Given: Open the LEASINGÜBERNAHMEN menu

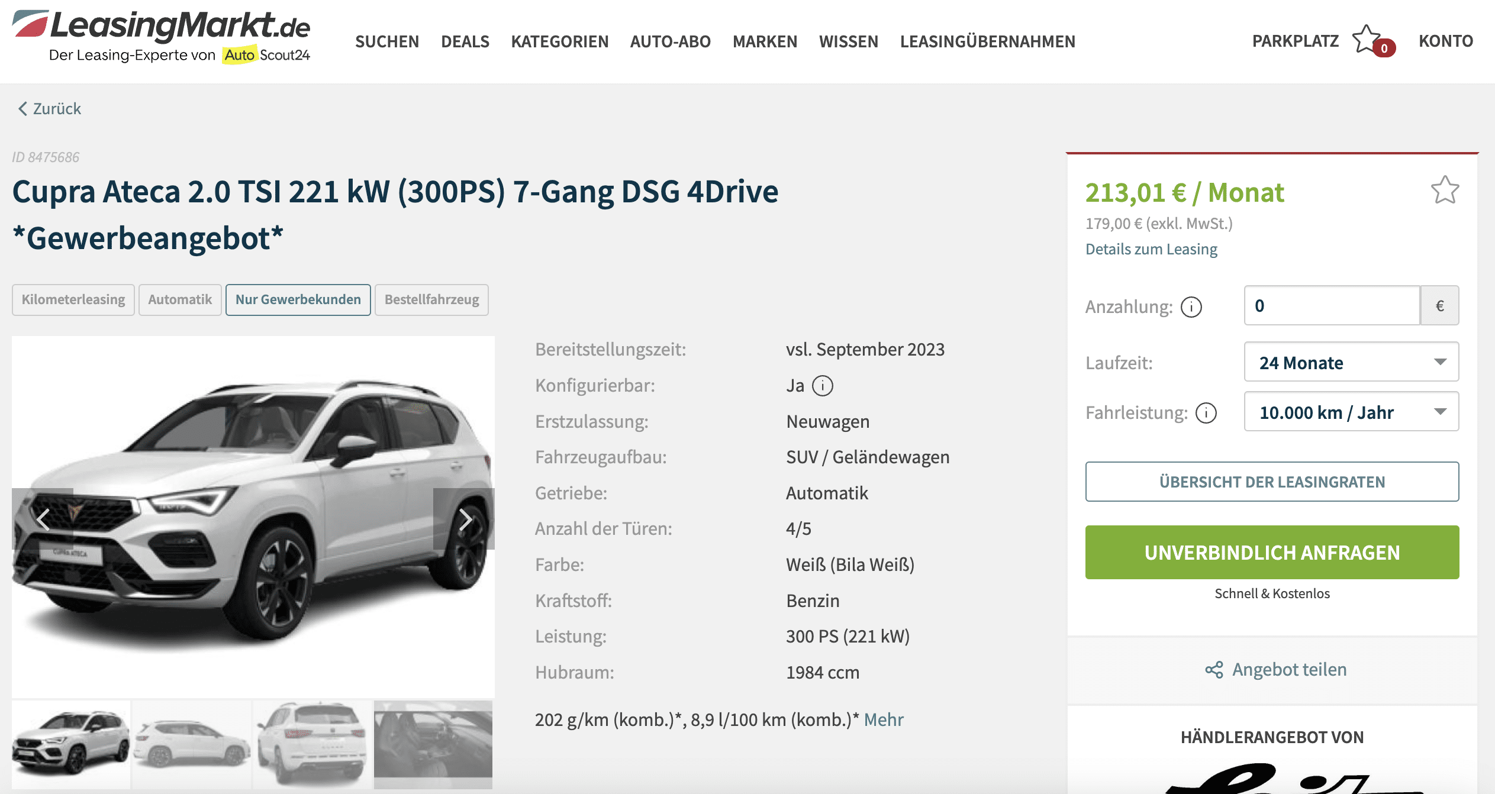Looking at the screenshot, I should pyautogui.click(x=988, y=41).
